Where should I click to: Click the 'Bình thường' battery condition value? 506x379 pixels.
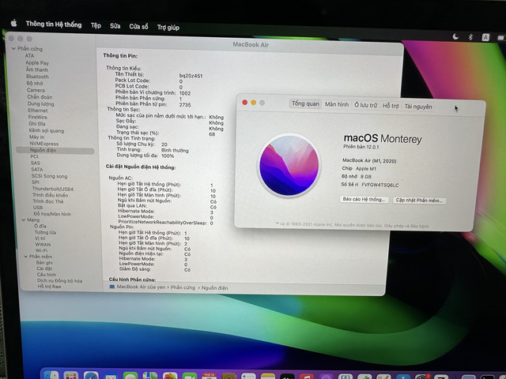[175, 150]
